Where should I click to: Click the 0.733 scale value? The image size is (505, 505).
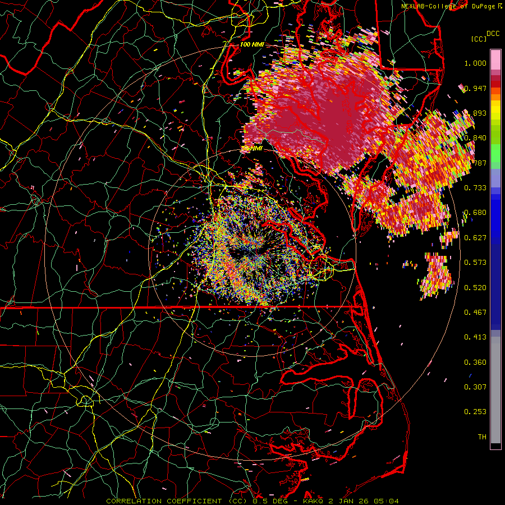tap(475, 187)
